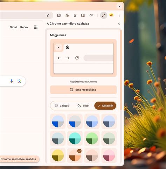Choose the yellow color swatch

pyautogui.click(x=58, y=155)
